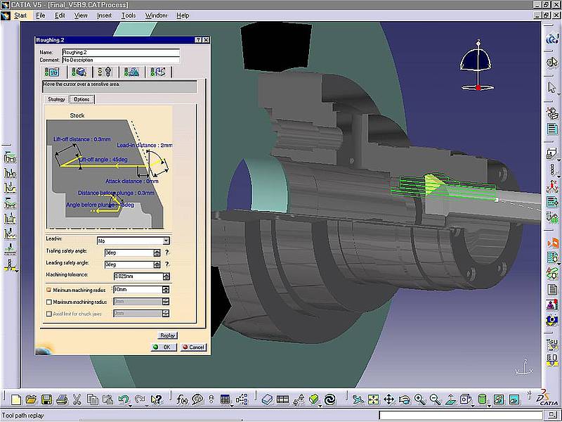Toggle Minimum machining radius checkbox
The height and width of the screenshot is (422, 562).
coord(49,290)
